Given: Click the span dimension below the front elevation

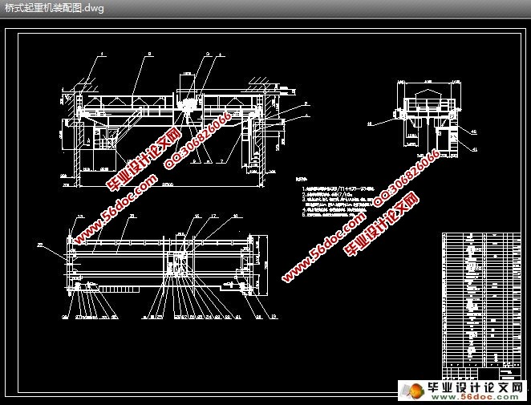Looking at the screenshot, I should (170, 185).
